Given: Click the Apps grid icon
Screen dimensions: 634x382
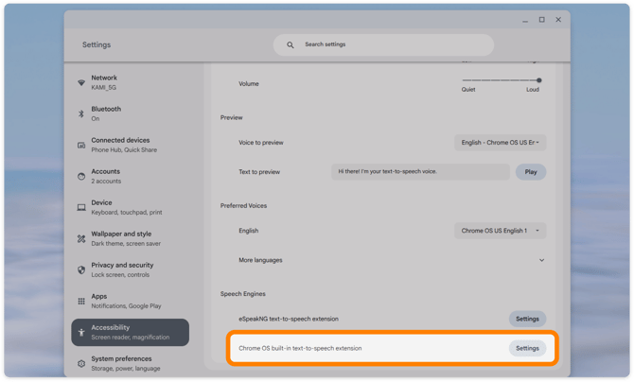Looking at the screenshot, I should point(81,301).
